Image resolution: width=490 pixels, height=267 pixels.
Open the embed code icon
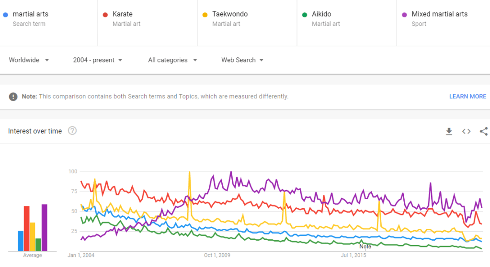tap(466, 131)
